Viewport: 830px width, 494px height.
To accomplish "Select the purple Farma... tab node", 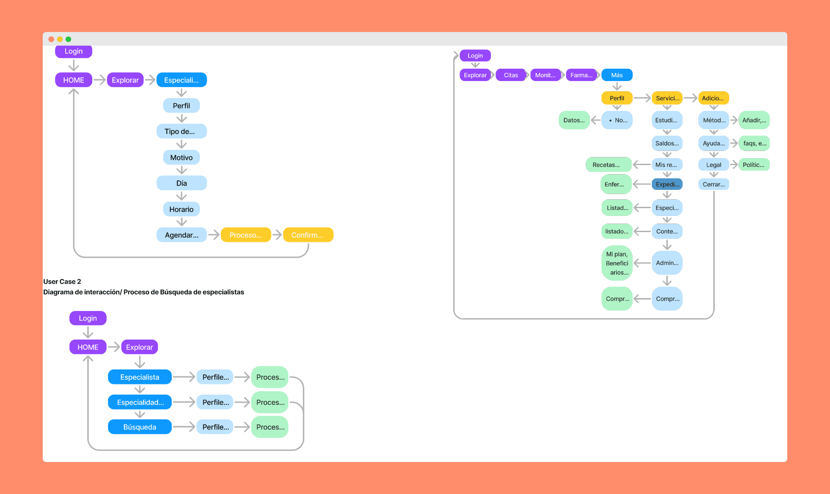I will tap(581, 75).
